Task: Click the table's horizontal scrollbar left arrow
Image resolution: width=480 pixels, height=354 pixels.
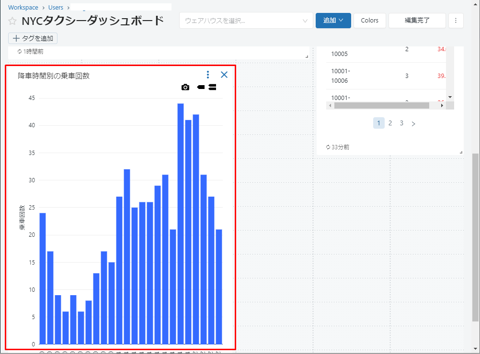Action: point(330,105)
